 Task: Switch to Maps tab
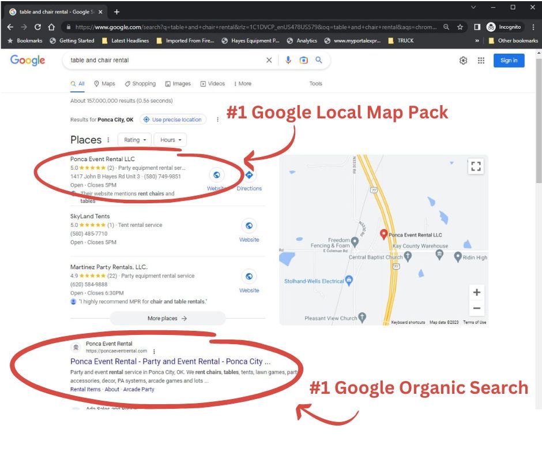(x=105, y=84)
